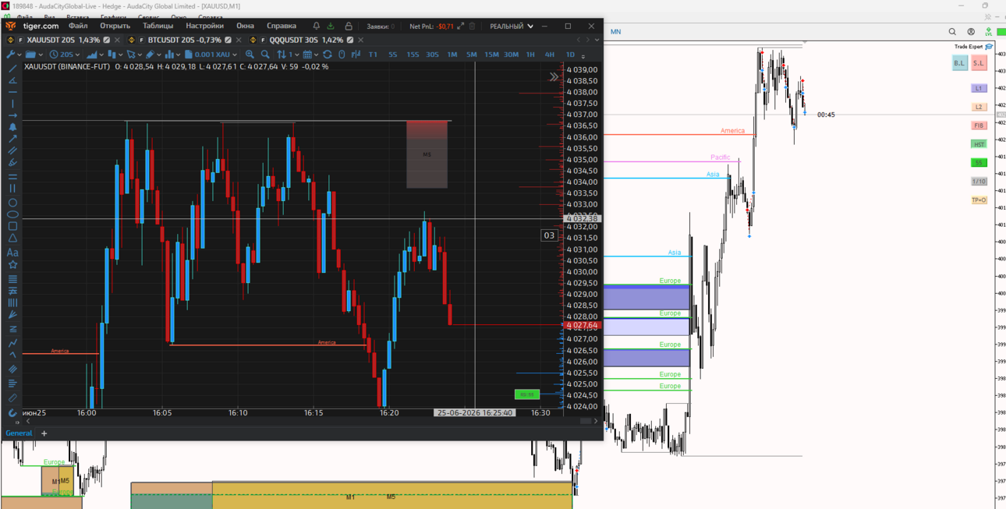Select the ruler measurement tool

pyautogui.click(x=12, y=398)
